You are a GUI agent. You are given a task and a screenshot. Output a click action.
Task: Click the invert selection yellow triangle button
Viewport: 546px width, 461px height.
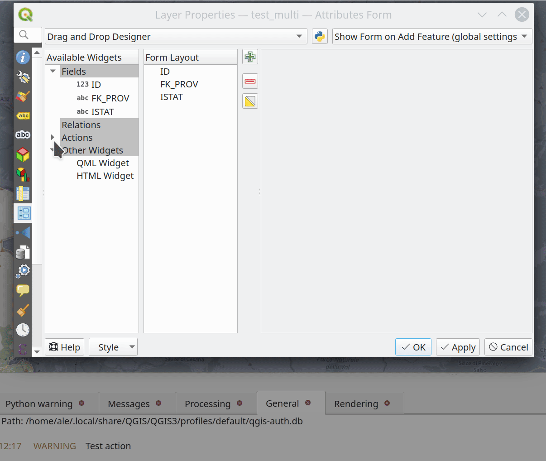pyautogui.click(x=250, y=101)
